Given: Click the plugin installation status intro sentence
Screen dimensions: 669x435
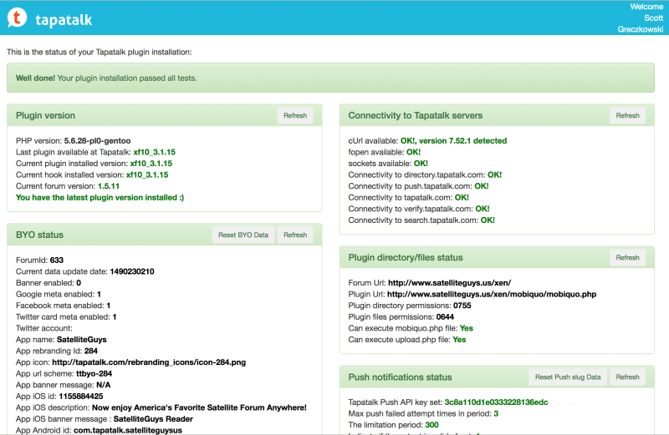Looking at the screenshot, I should [99, 52].
